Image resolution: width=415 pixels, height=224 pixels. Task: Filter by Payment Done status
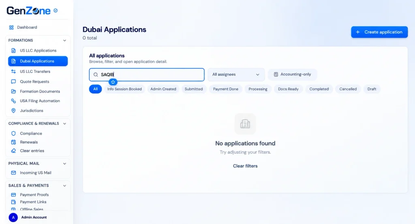226,89
